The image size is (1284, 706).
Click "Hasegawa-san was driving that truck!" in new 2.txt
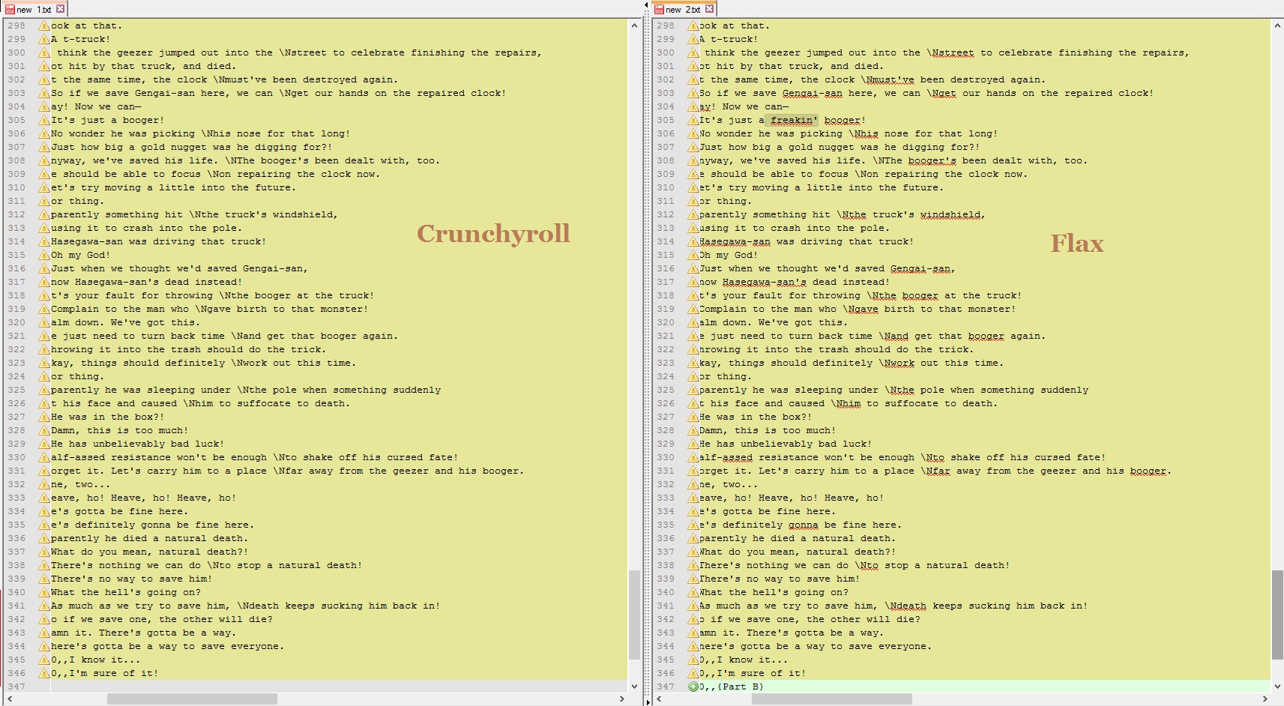(x=807, y=241)
